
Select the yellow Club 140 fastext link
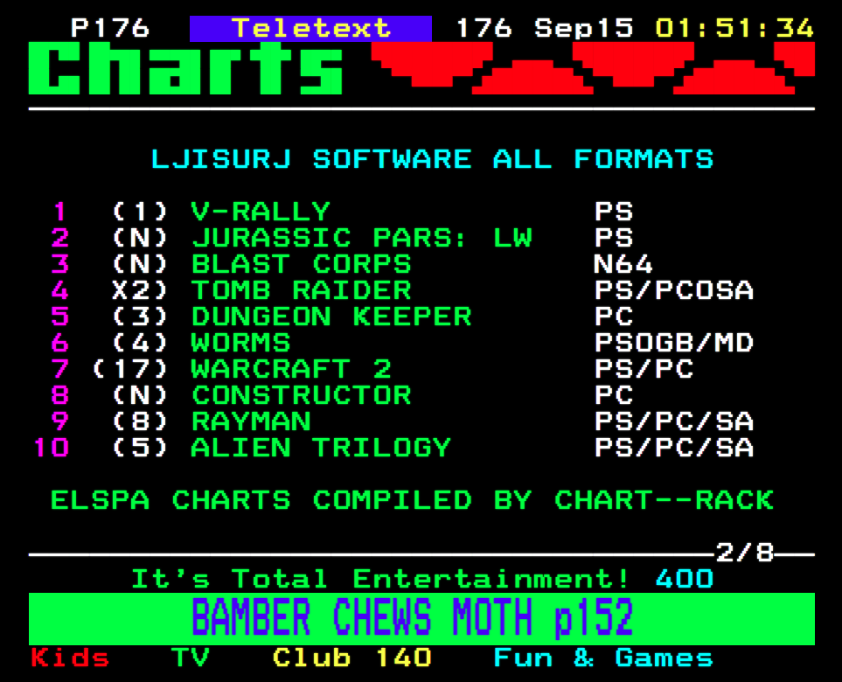point(351,658)
